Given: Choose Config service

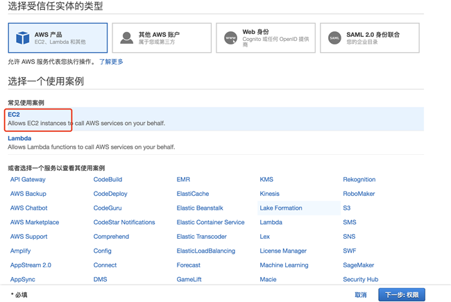Looking at the screenshot, I should (103, 251).
